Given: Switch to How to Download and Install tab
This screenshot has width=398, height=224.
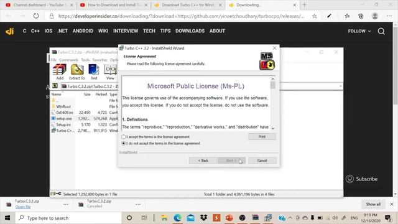Looking at the screenshot, I should coord(114,5).
